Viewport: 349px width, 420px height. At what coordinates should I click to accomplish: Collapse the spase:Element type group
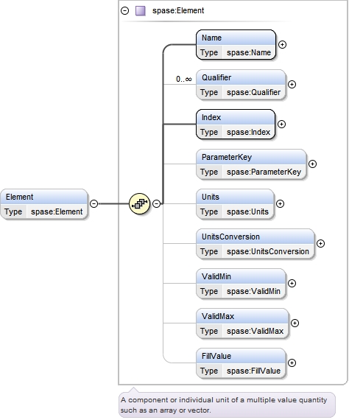[x=125, y=11]
